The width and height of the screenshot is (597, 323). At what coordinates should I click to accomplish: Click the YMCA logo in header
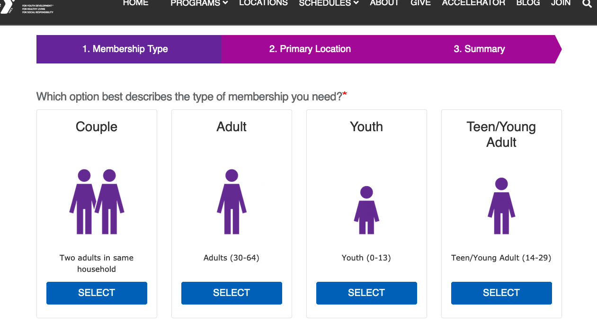click(x=27, y=7)
